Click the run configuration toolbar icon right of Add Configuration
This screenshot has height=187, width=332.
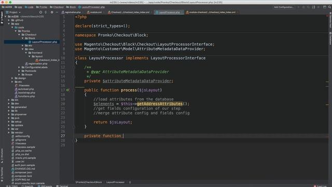[x=299, y=7]
